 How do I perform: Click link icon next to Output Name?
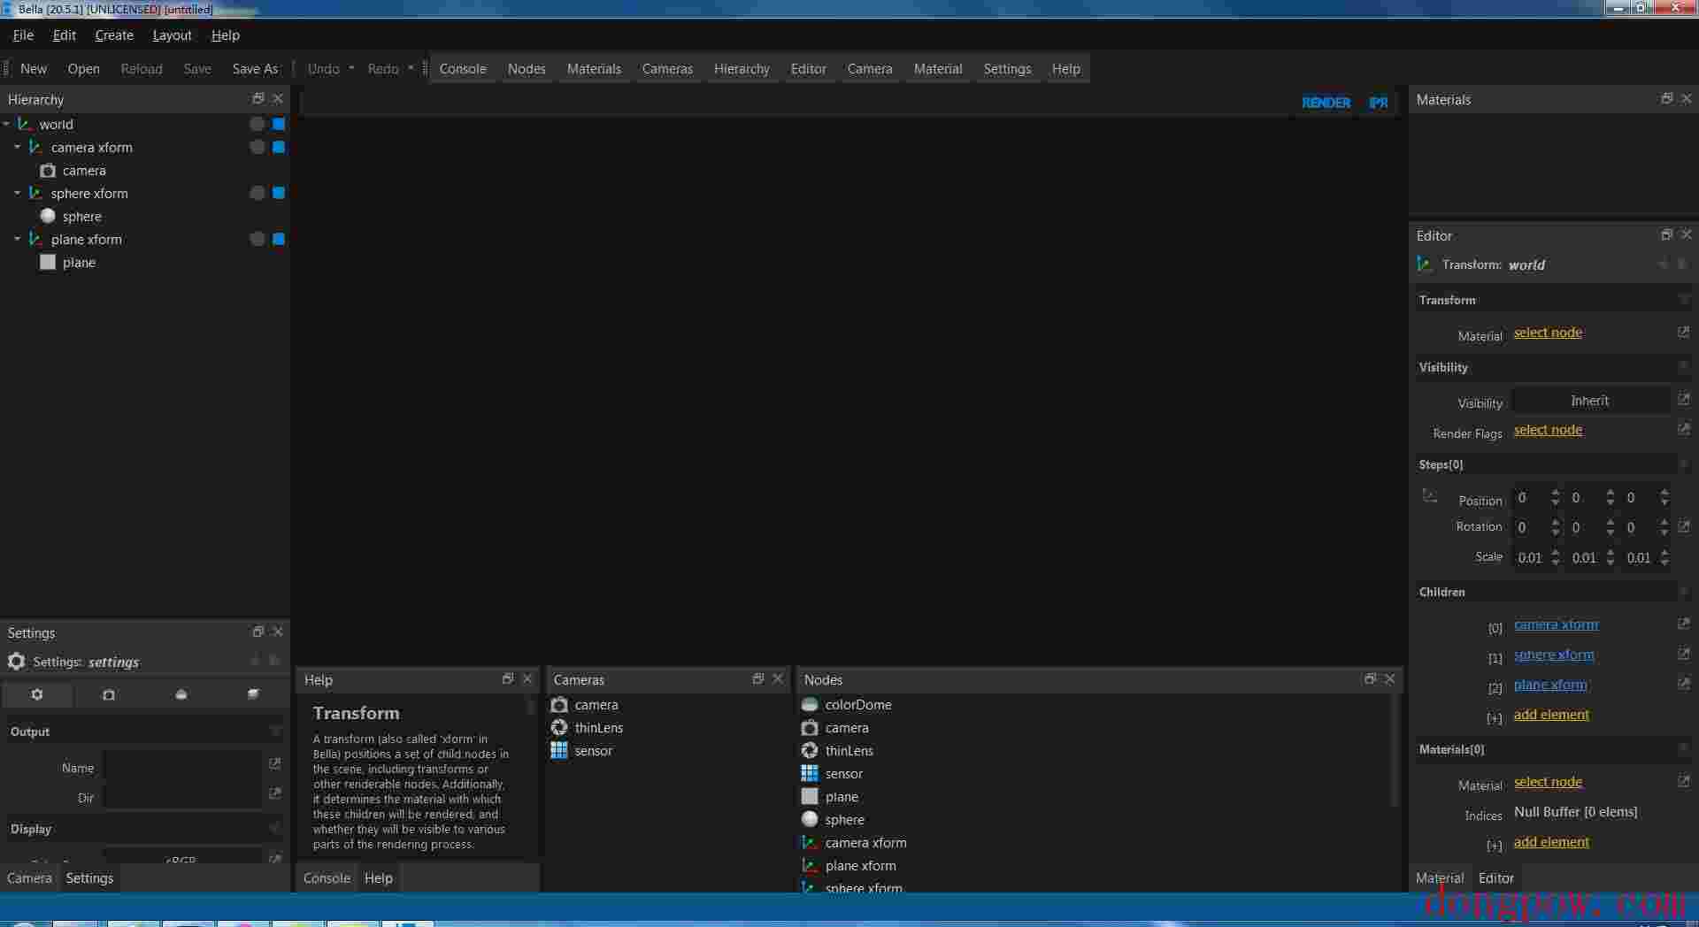click(x=274, y=763)
